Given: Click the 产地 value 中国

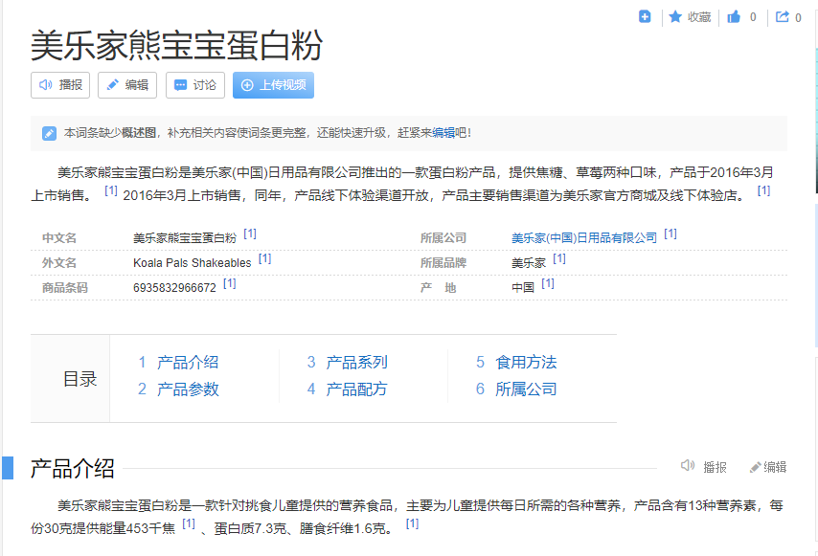Looking at the screenshot, I should 523,288.
